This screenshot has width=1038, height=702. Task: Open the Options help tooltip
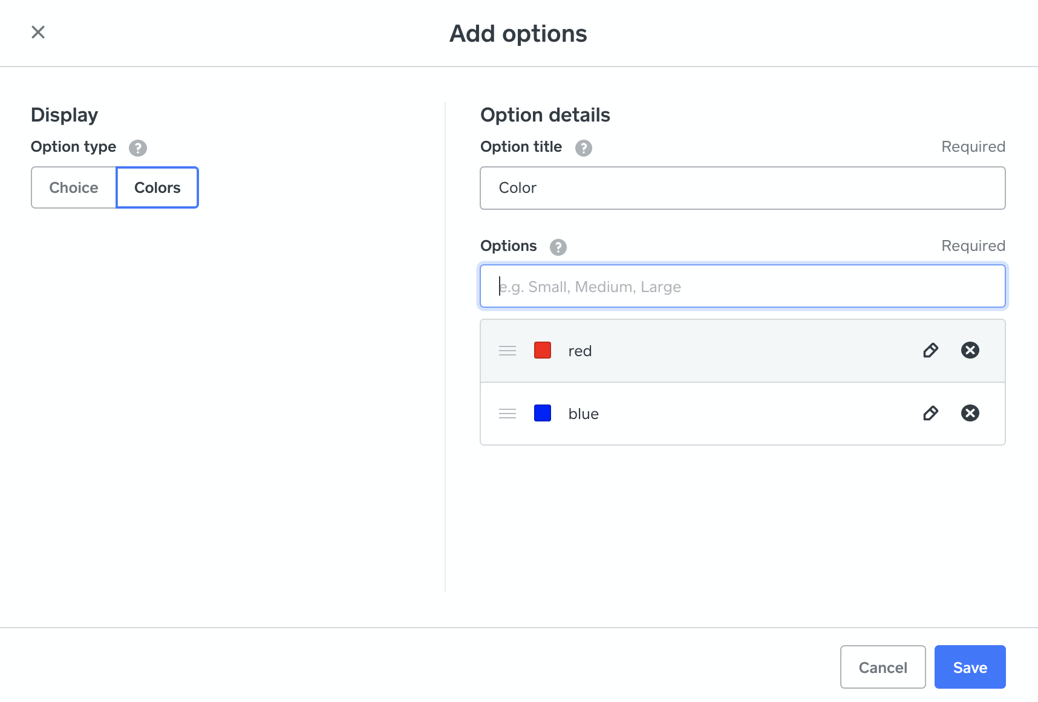(558, 247)
